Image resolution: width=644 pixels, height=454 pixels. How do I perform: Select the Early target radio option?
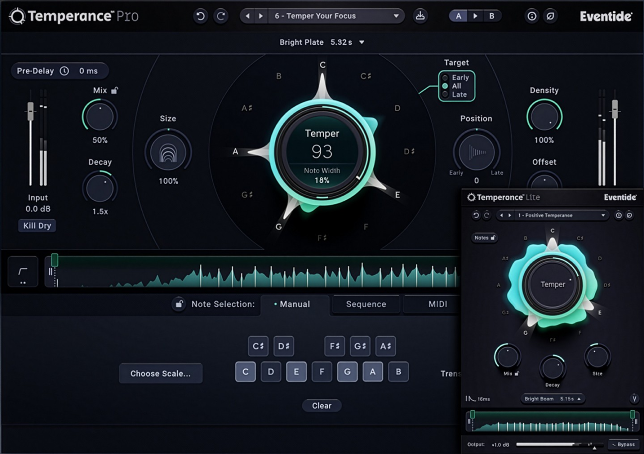[445, 78]
